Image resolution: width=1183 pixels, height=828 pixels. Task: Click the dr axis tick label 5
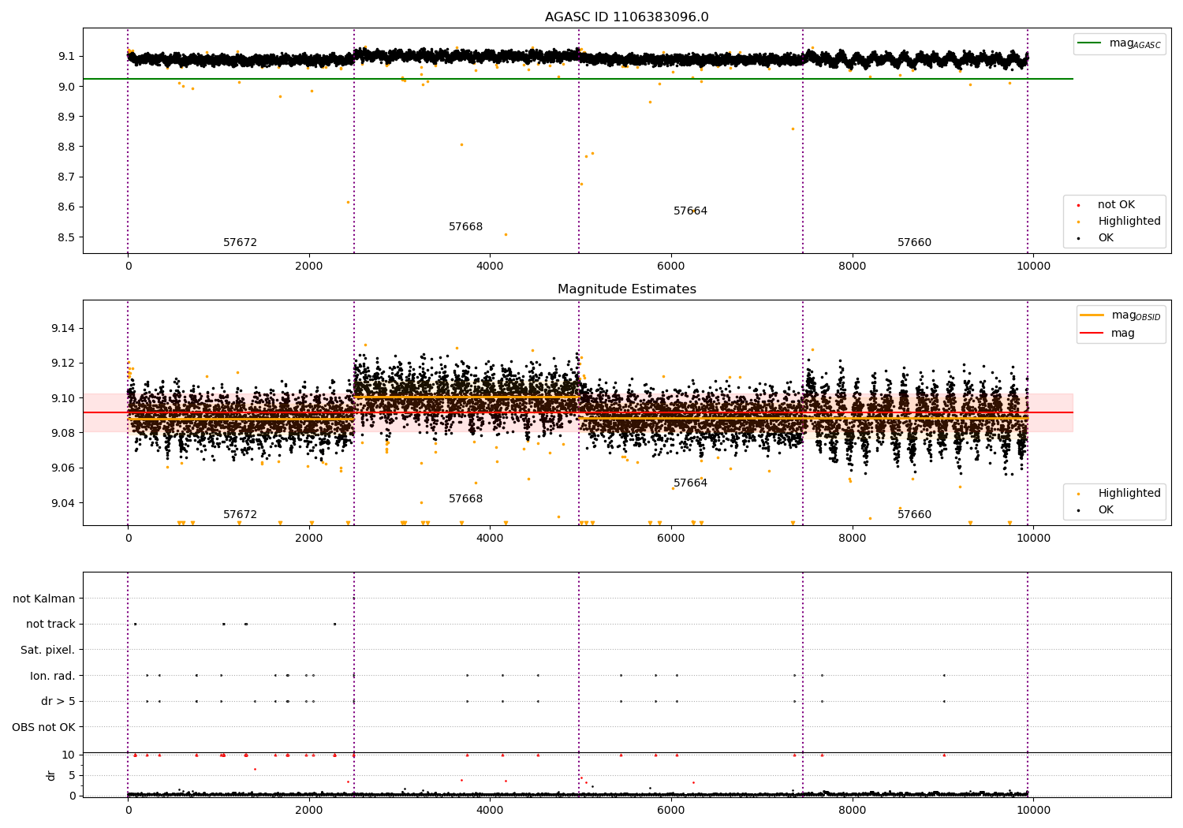point(72,776)
